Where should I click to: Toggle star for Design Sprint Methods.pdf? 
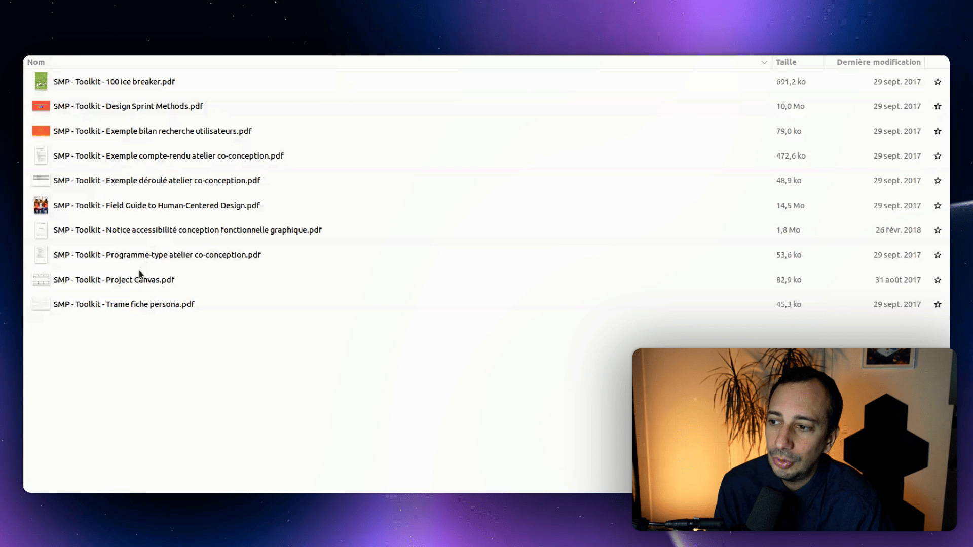938,106
